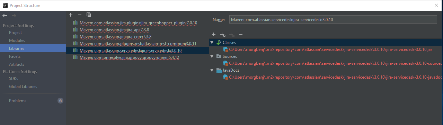
Task: Click the Sources folder icon
Action: click(x=219, y=56)
